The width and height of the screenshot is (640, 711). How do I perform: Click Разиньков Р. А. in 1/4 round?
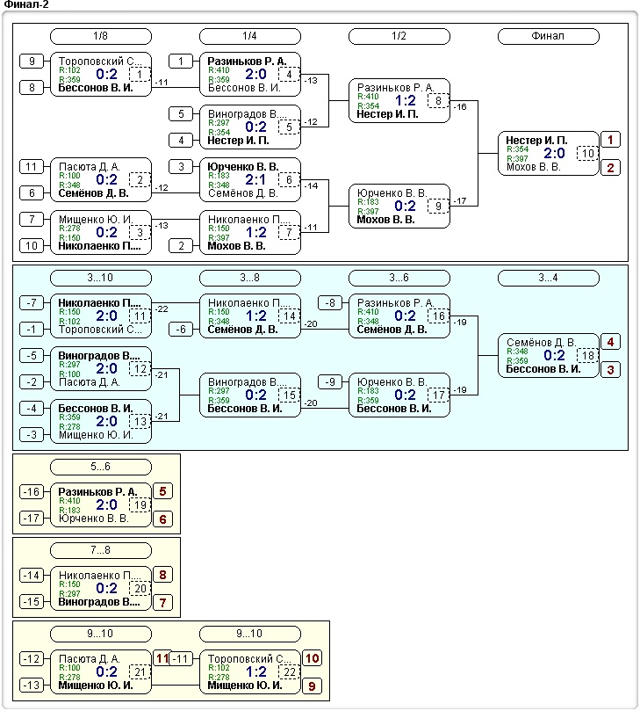point(247,62)
